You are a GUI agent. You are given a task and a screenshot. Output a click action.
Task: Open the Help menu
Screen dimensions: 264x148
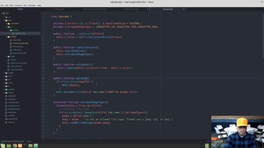[39, 5]
